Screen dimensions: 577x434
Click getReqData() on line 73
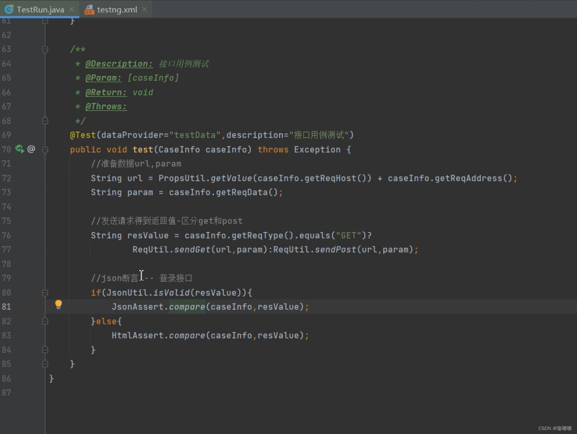tap(247, 192)
